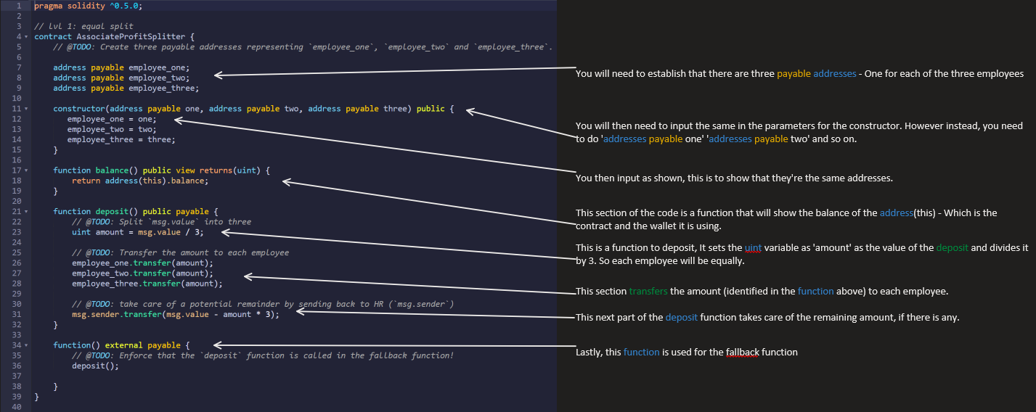Select line number 31 in the gutter

pyautogui.click(x=16, y=315)
